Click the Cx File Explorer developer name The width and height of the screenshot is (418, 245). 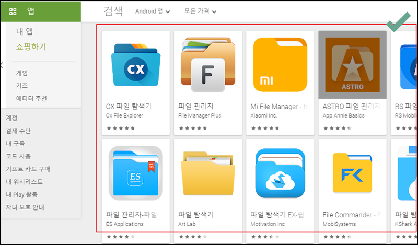pos(124,115)
